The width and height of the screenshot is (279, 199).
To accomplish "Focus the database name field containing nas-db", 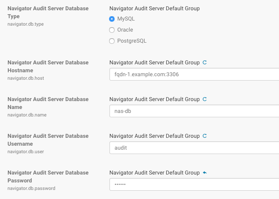I will click(194, 111).
